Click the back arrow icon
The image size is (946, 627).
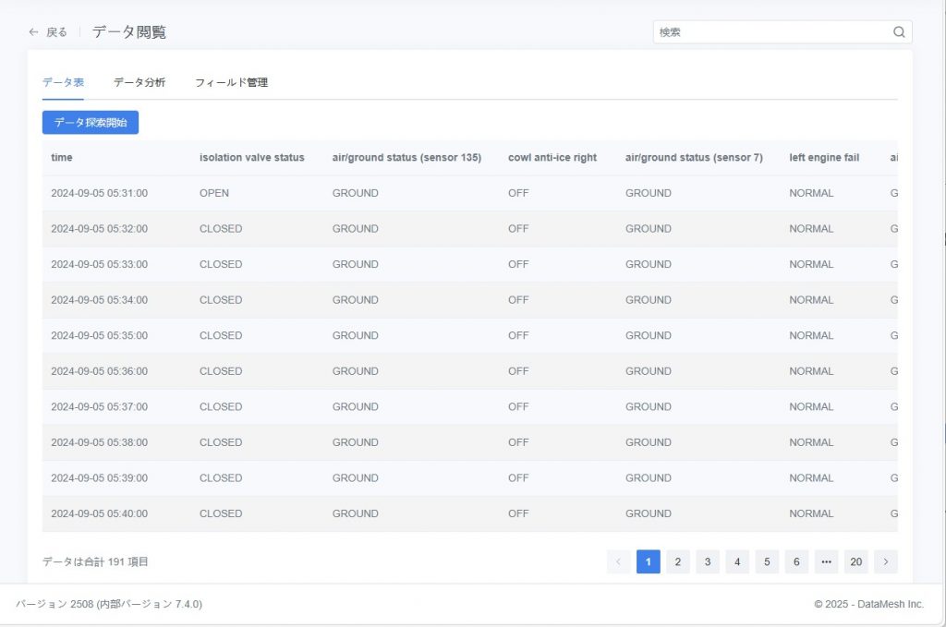34,32
